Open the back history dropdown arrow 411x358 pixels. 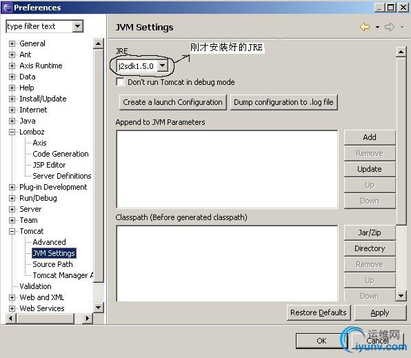(377, 28)
